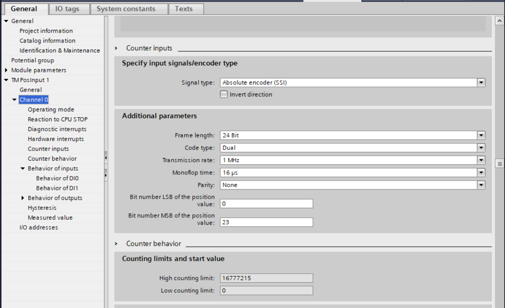Select Behavior of DI0 tree item
The height and width of the screenshot is (308, 505).
(57, 178)
